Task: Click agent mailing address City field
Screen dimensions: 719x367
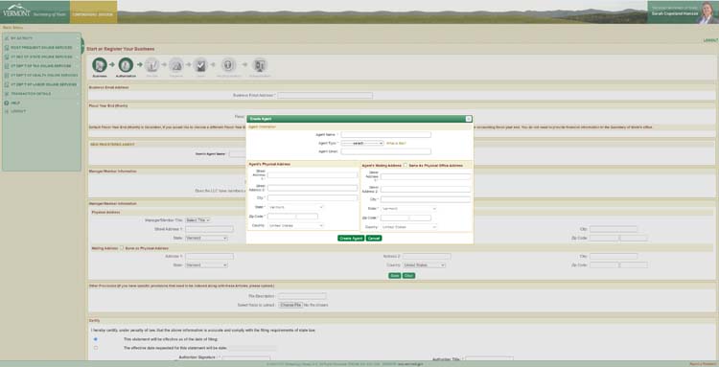Action: [426, 199]
